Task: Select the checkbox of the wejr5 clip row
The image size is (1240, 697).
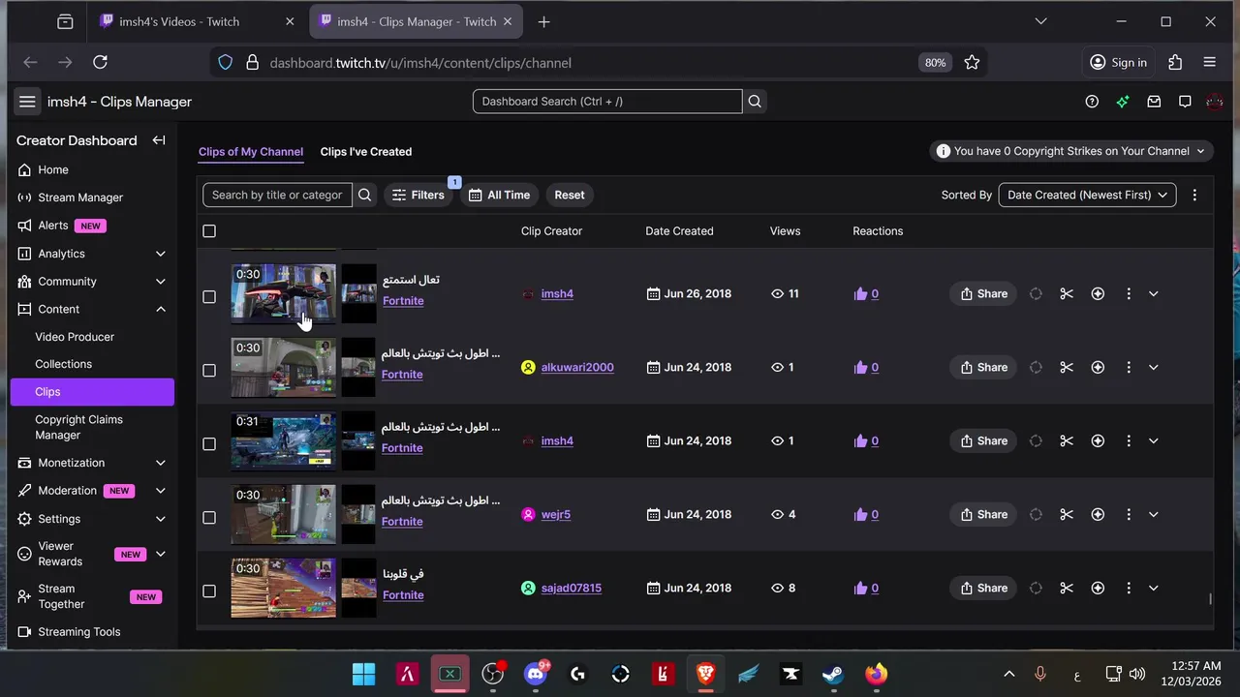Action: point(209,518)
